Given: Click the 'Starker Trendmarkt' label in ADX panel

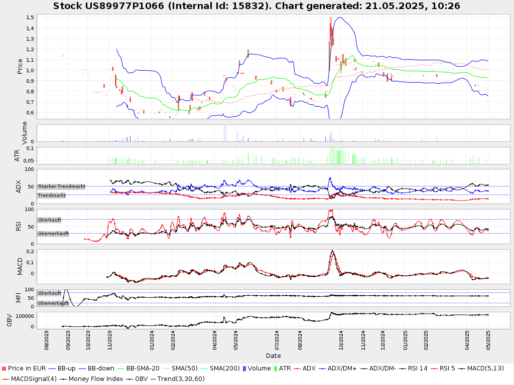Looking at the screenshot, I should click(62, 186).
